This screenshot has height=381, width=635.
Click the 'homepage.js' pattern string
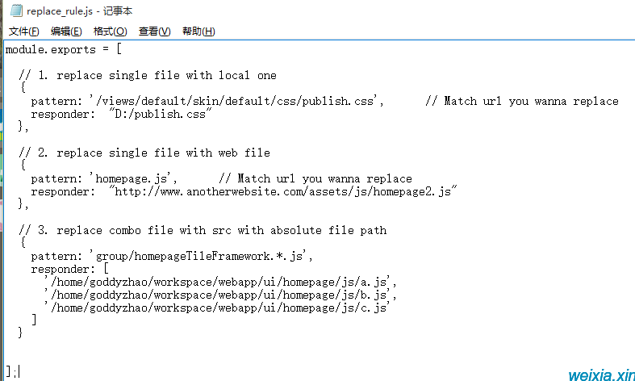(x=133, y=178)
